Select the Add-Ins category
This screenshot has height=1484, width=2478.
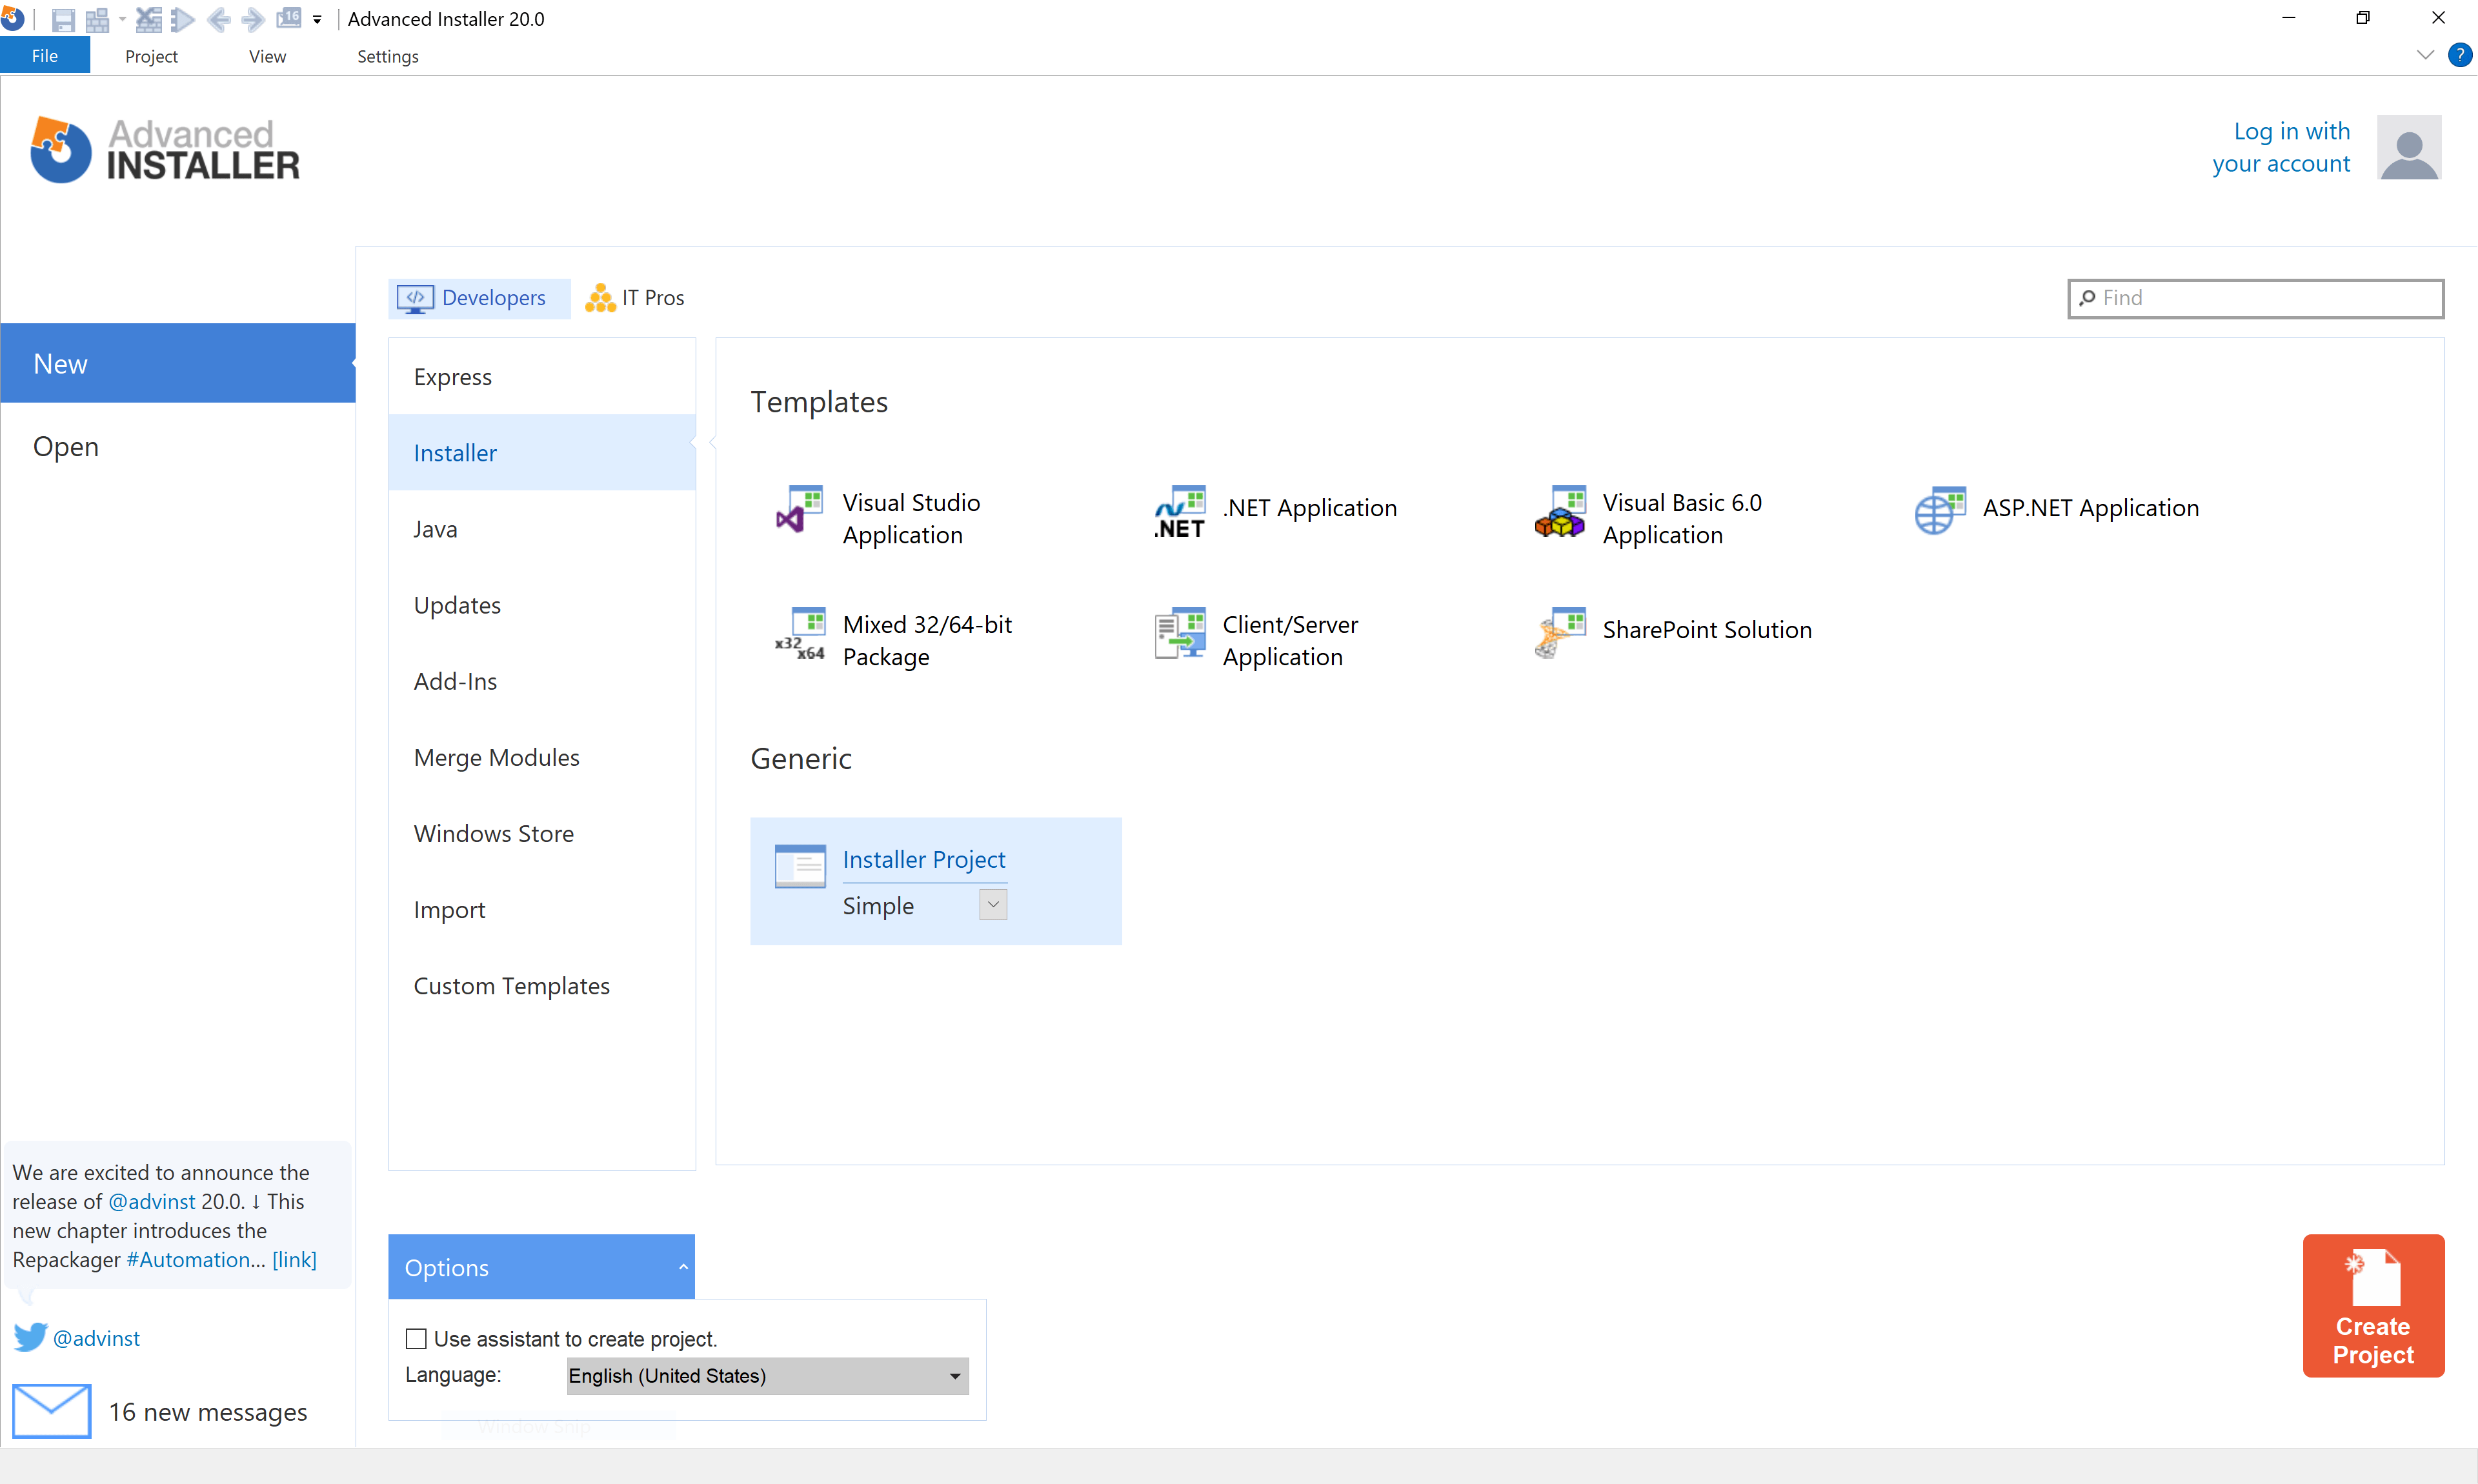point(542,681)
